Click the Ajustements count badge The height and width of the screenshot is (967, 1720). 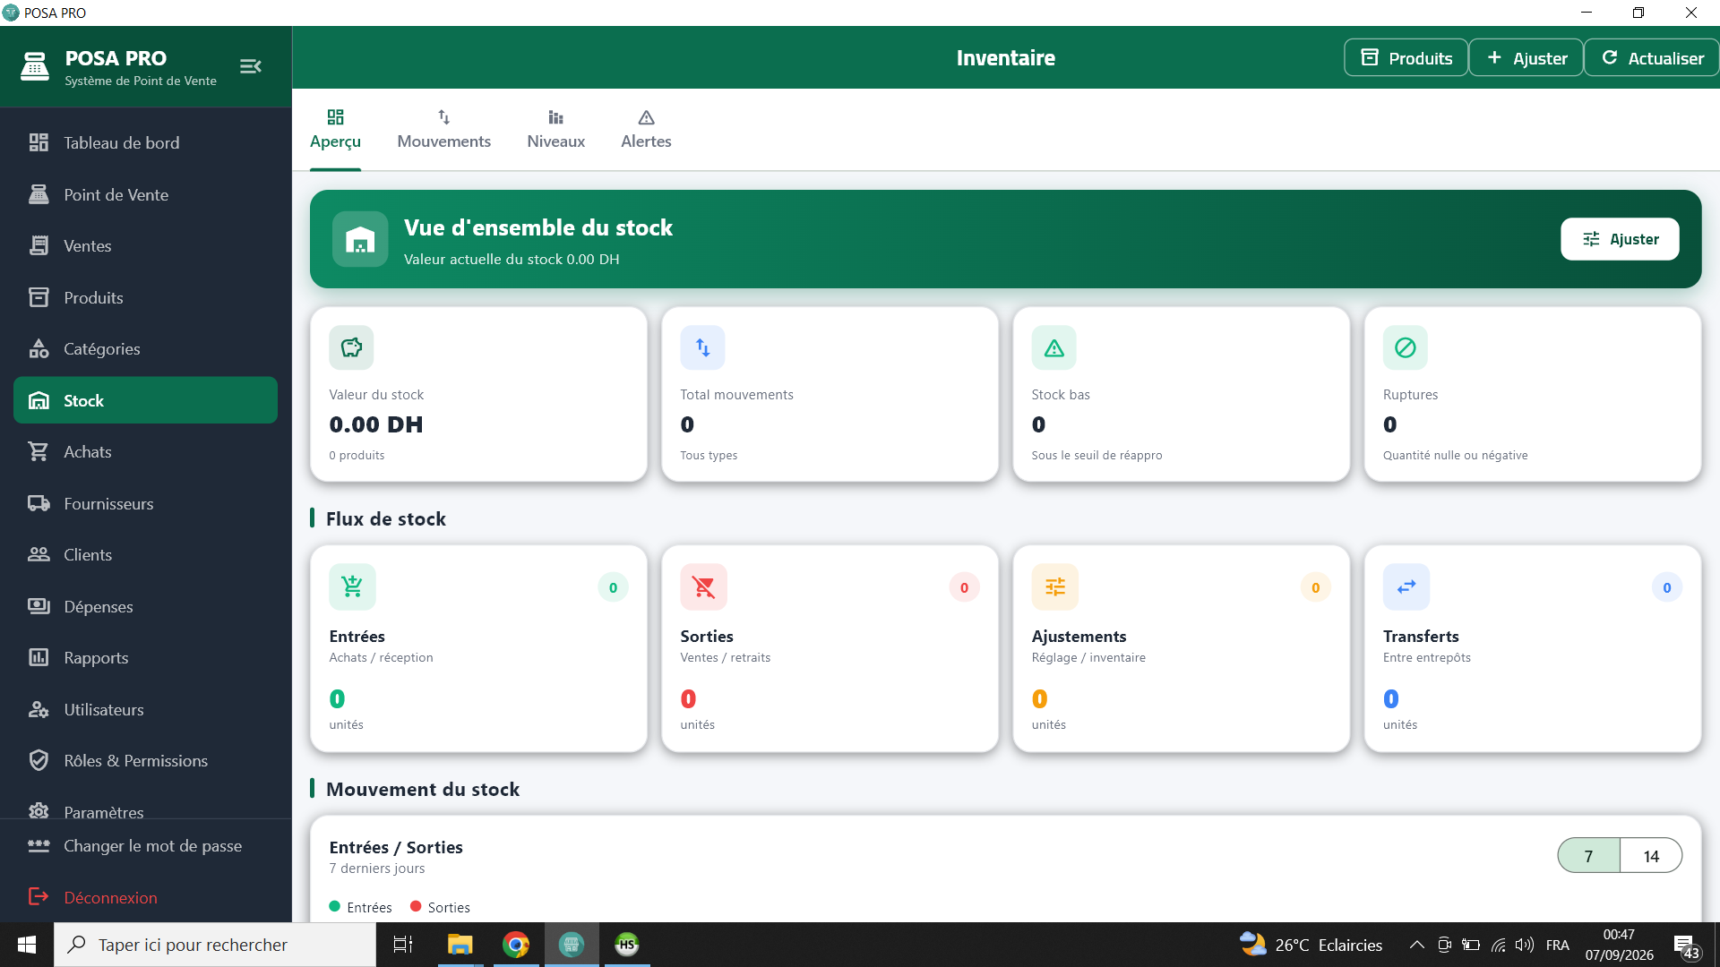(1315, 587)
